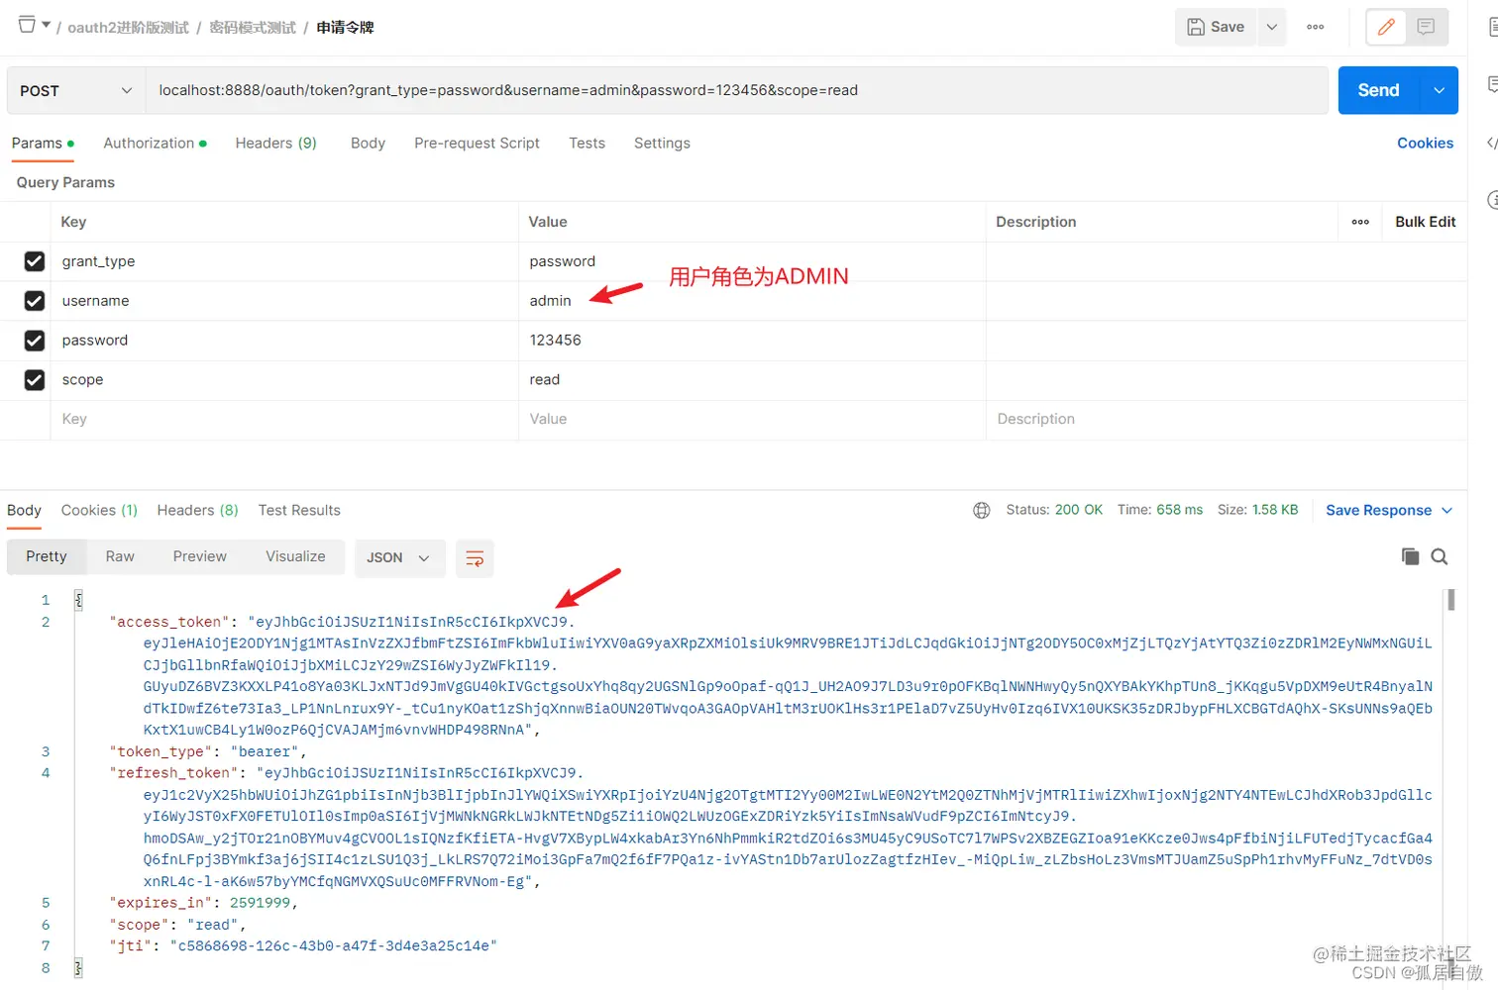Screen dimensions: 1498x990
Task: Click the Time: 658 ms text
Action: [1160, 510]
